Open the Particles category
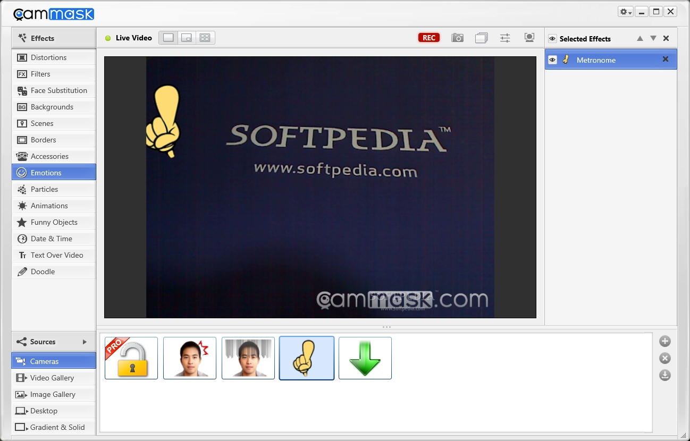The width and height of the screenshot is (690, 441). point(54,189)
